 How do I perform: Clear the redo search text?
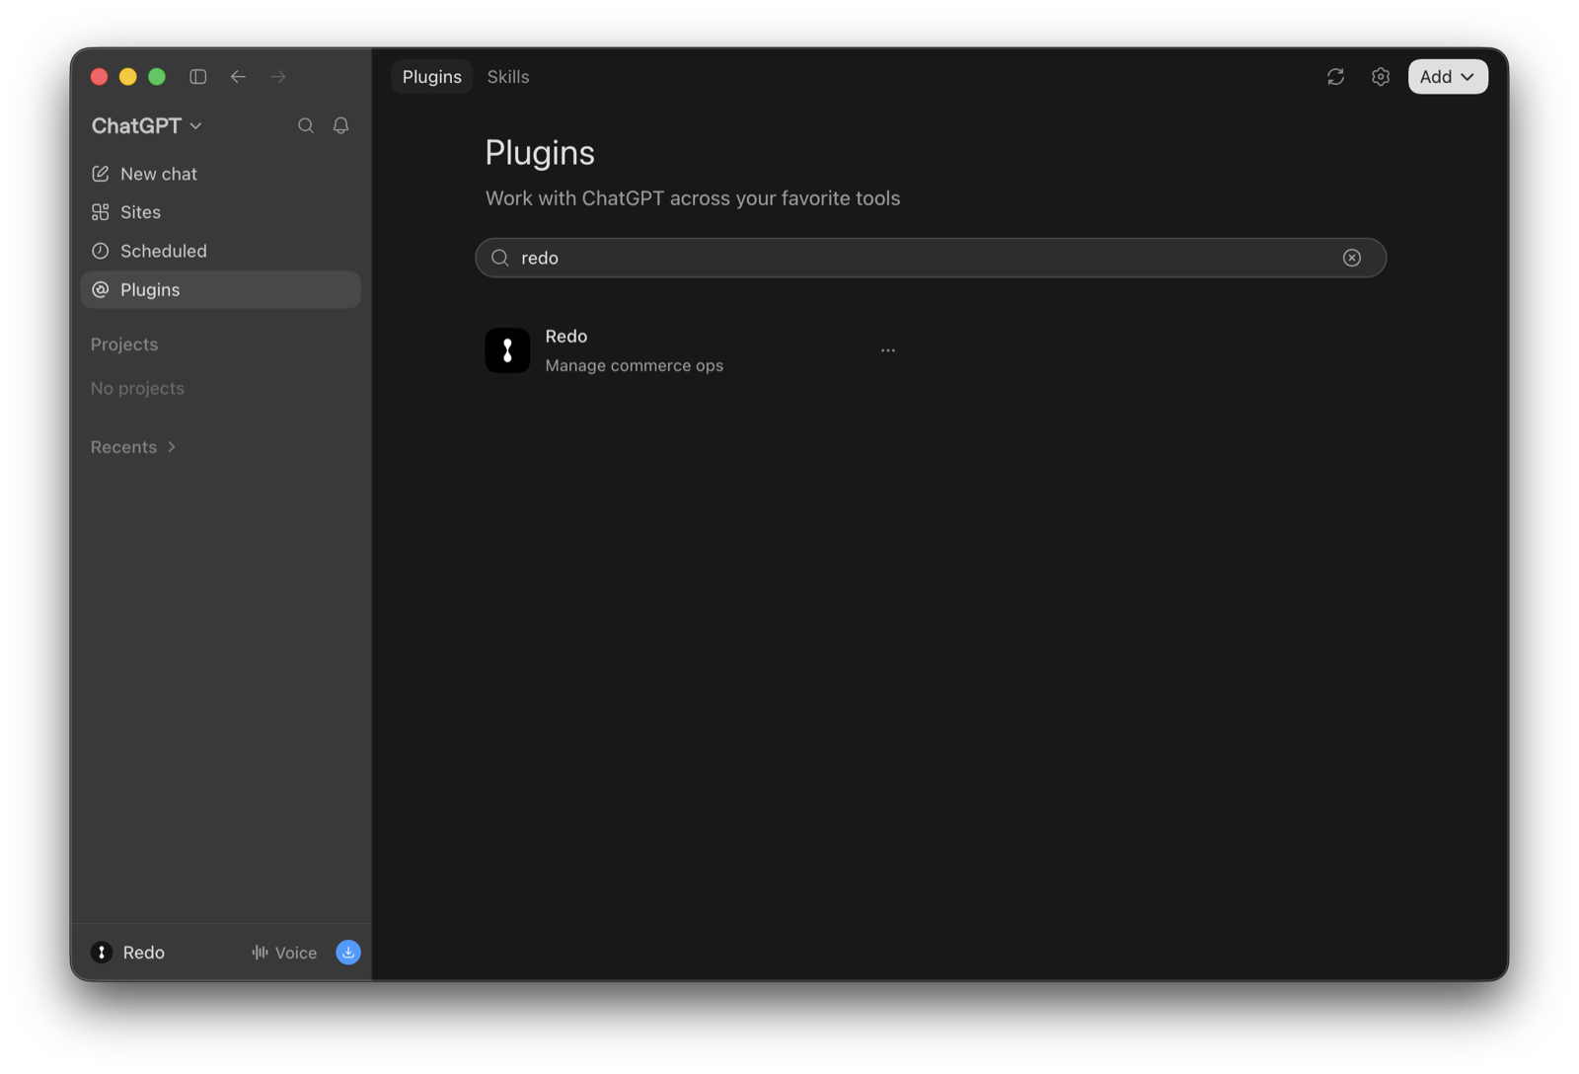tap(1352, 258)
